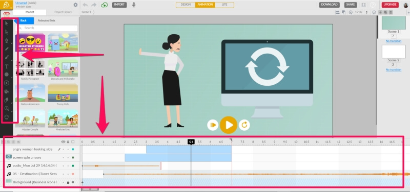The width and height of the screenshot is (410, 192).
Task: Click the Undo arrow
Action: click(x=85, y=5)
